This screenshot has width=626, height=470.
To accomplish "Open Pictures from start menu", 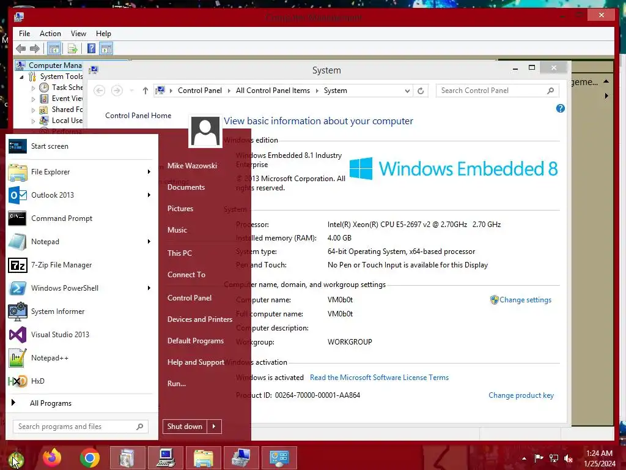I will point(180,209).
